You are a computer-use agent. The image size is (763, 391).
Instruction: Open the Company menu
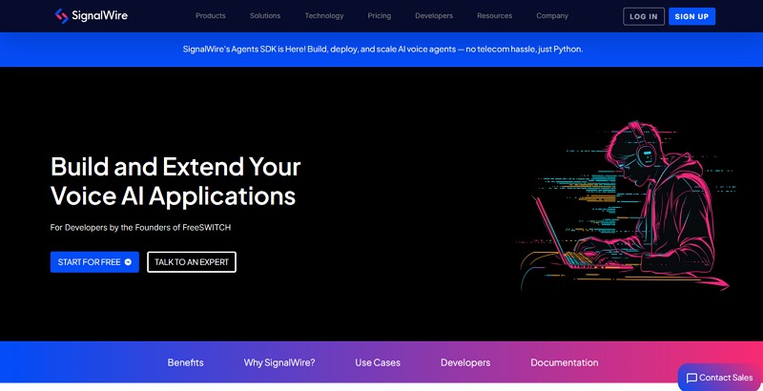click(552, 15)
